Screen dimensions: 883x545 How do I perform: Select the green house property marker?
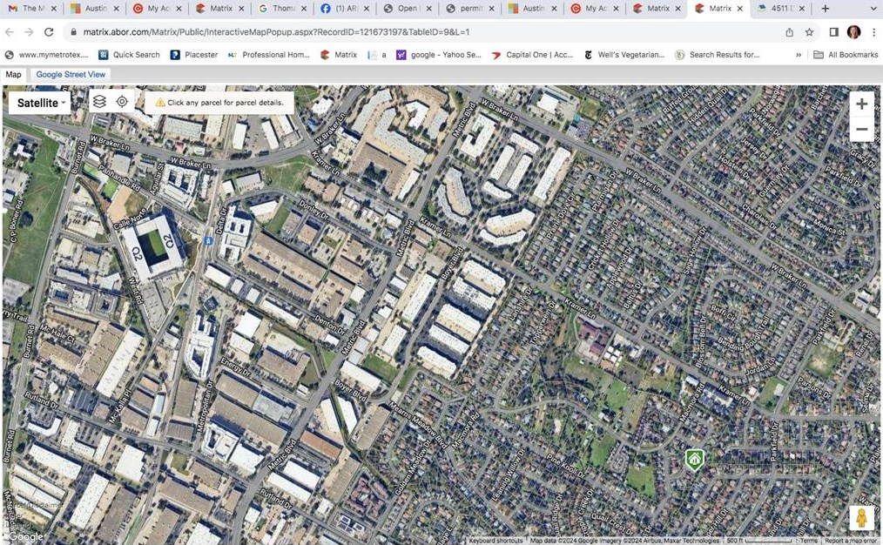[x=694, y=459]
